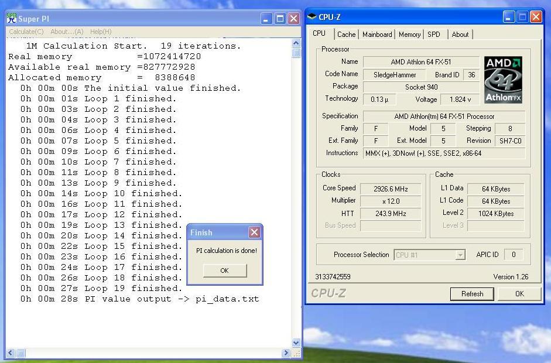Viewport: 551px width, 363px height.
Task: Click the 'Loop 19 finished.' line in Super PI
Action: tap(101, 289)
